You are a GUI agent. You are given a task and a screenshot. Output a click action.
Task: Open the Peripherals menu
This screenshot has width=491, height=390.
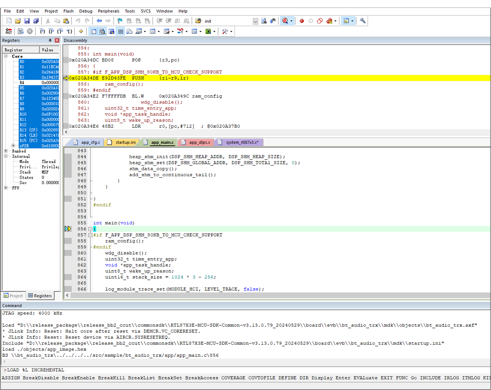(108, 11)
